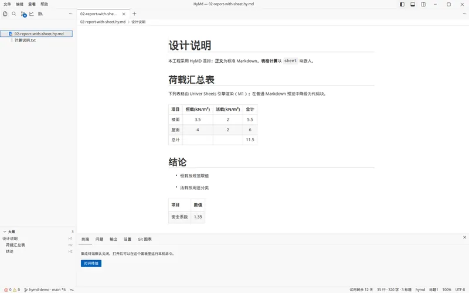
Task: Open the search icon in sidebar toolbar
Action: [13, 13]
